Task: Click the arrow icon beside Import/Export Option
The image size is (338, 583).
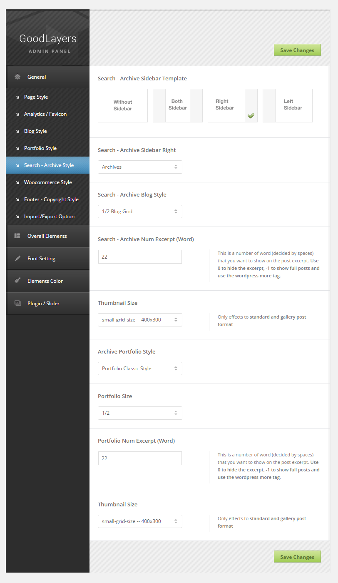Action: point(17,217)
